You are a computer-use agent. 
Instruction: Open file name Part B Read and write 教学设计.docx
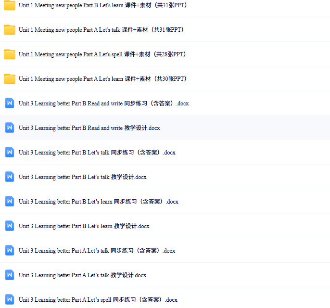pyautogui.click(x=89, y=128)
